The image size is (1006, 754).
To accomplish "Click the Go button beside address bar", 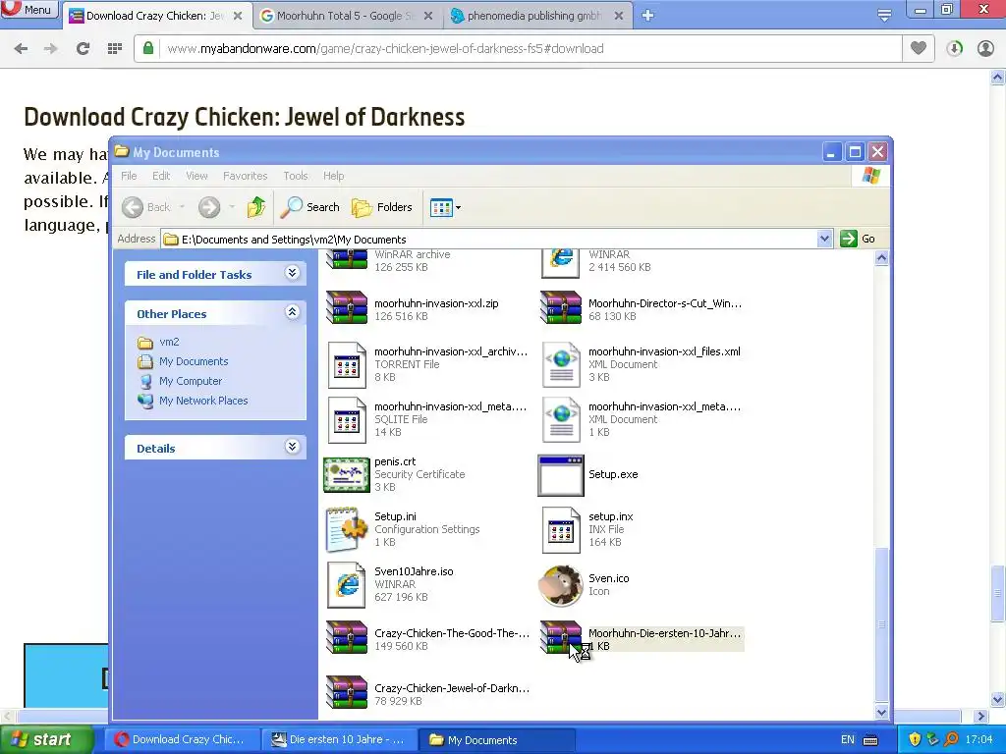I will tap(859, 239).
